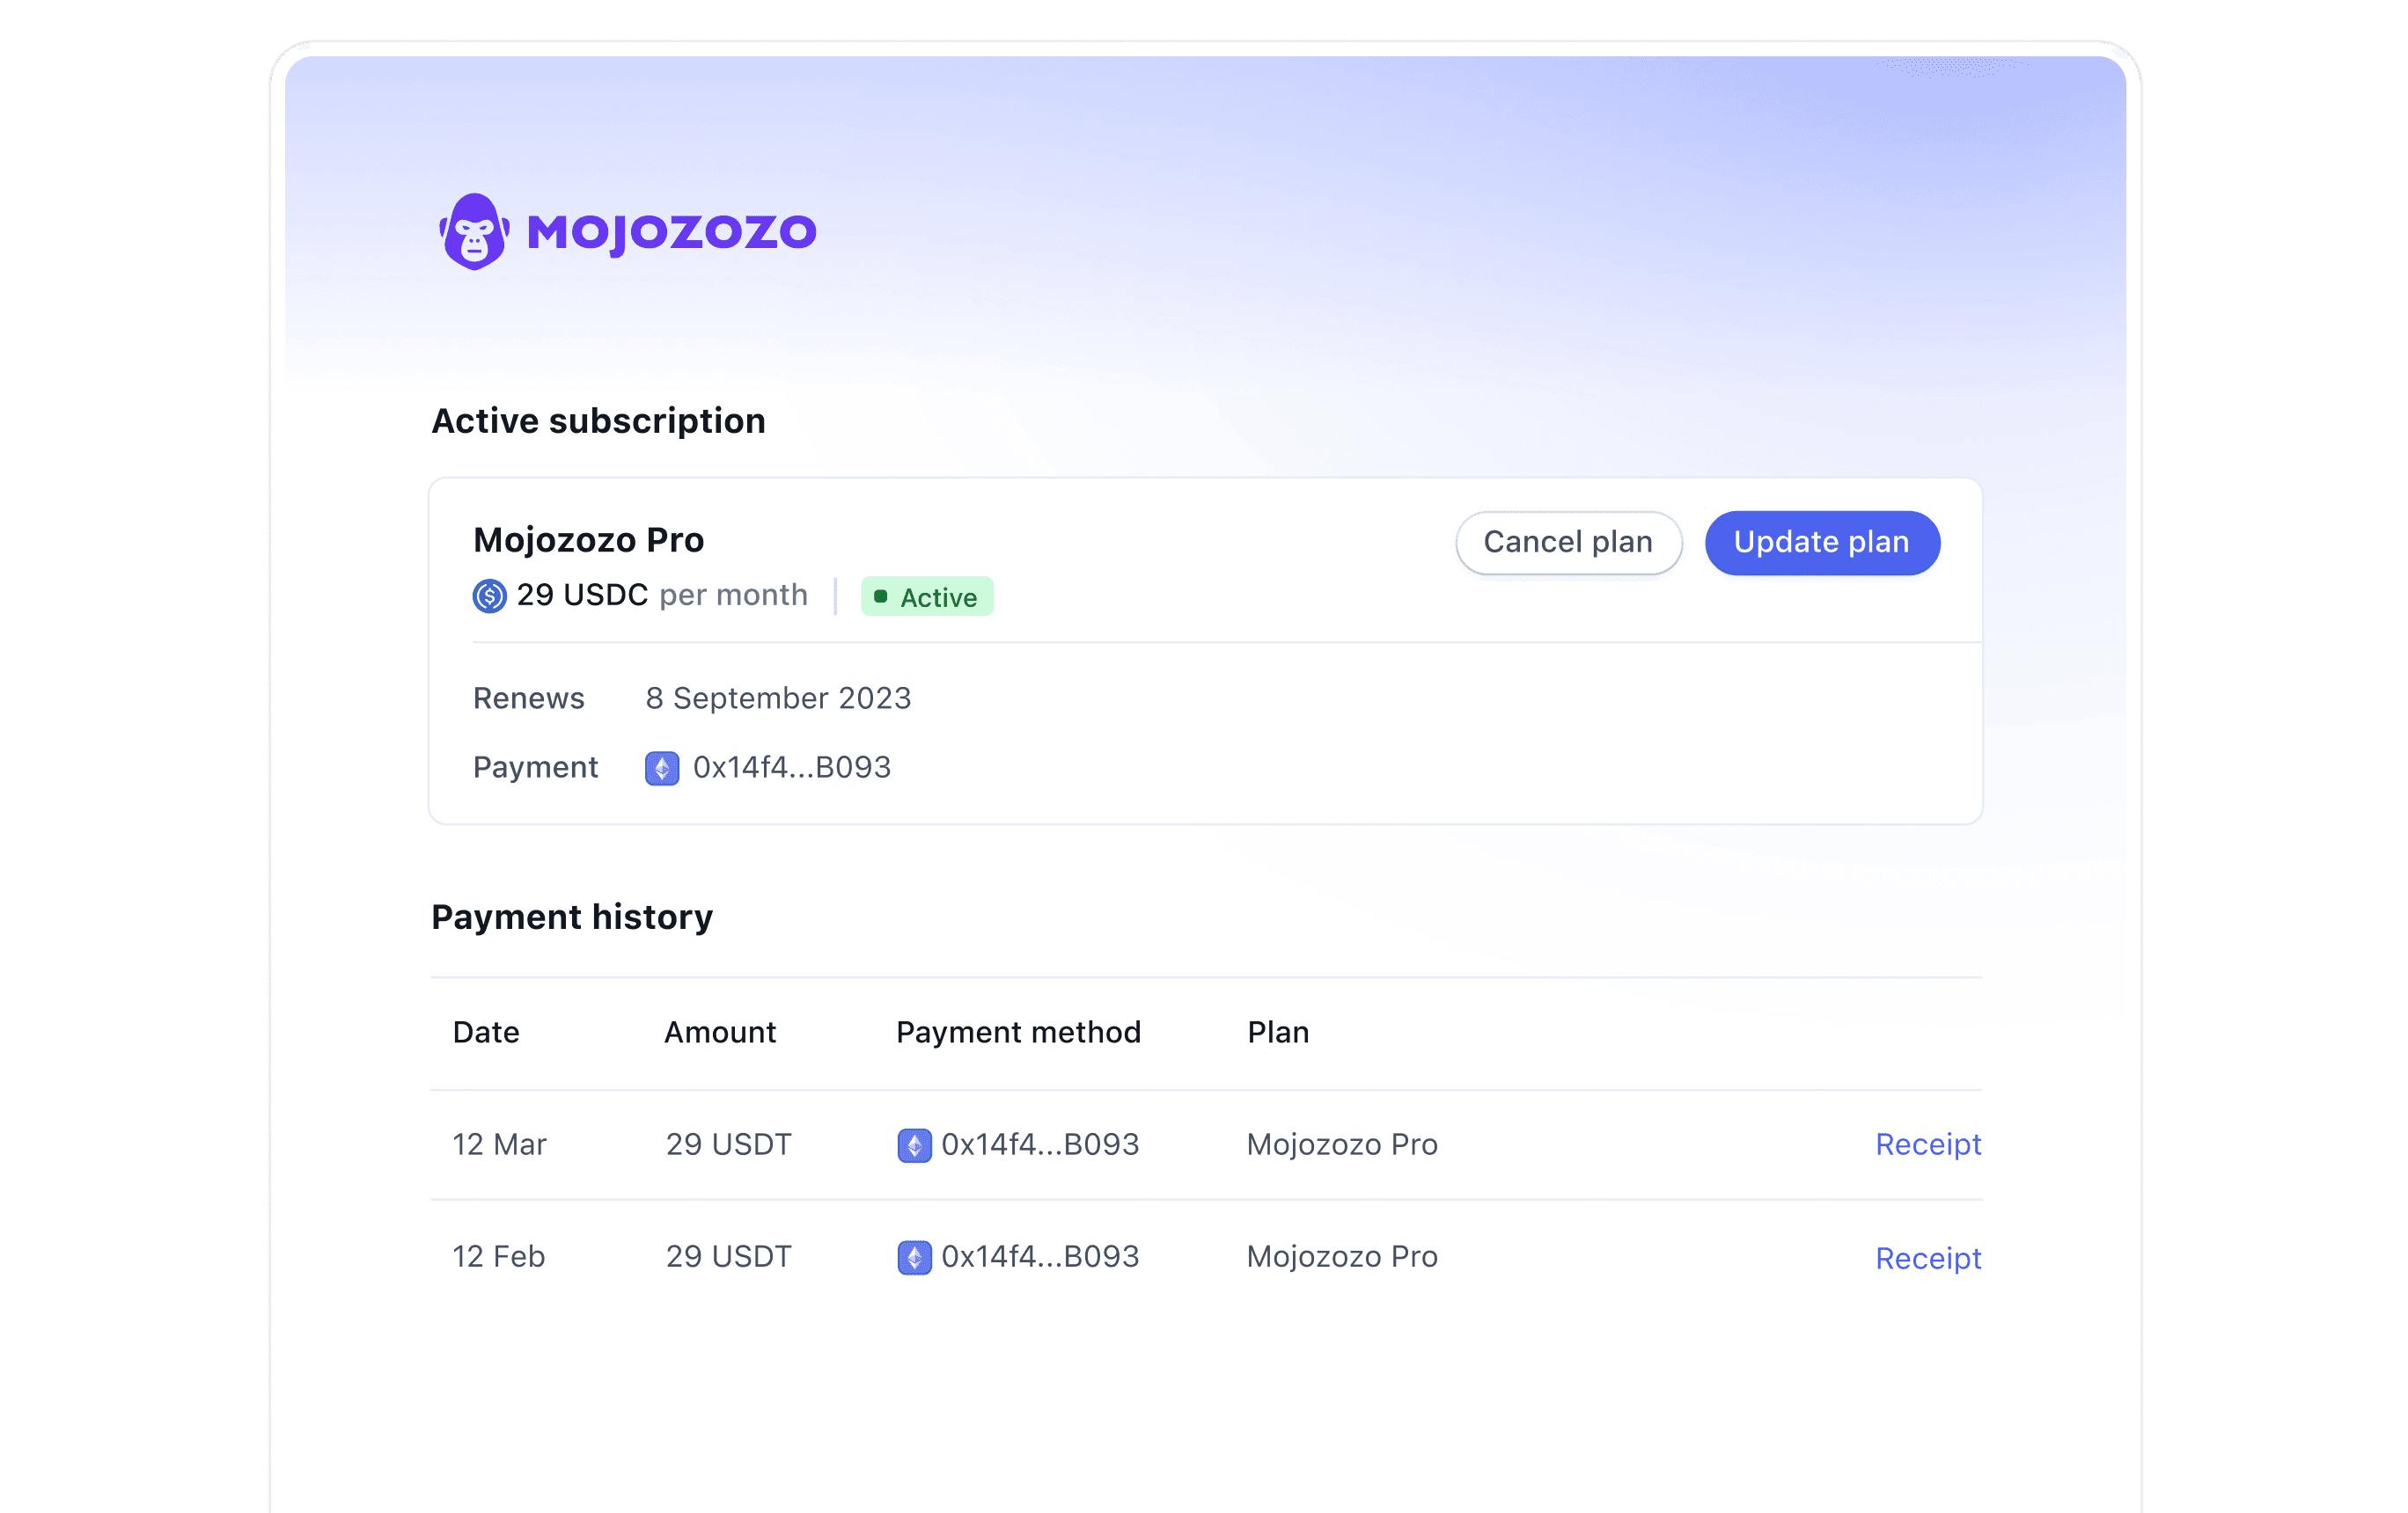Click subscription wallet address 0x14f4...B093

792,767
